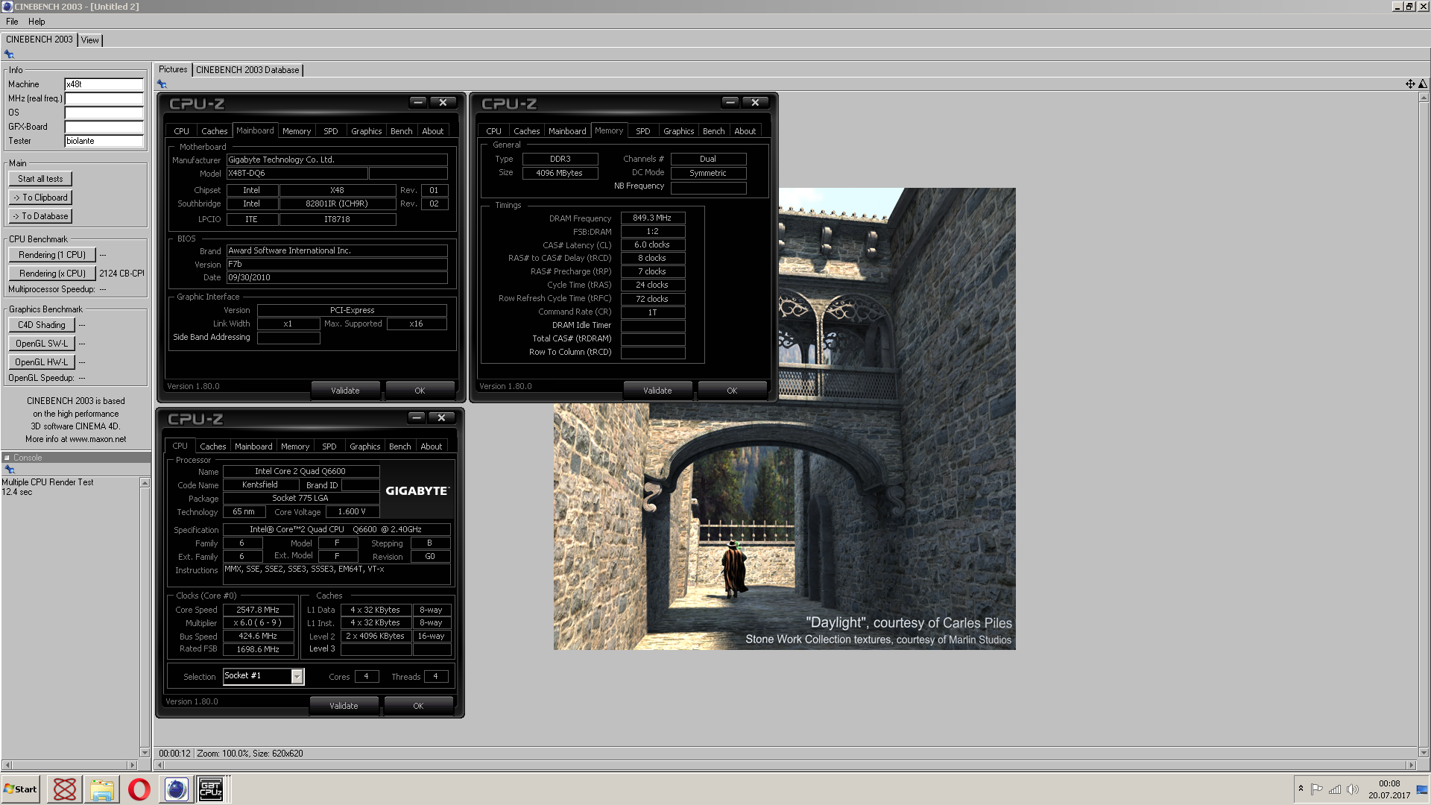Viewport: 1431px width, 805px height.
Task: Open the Socket #1 selection dropdown
Action: tap(297, 676)
